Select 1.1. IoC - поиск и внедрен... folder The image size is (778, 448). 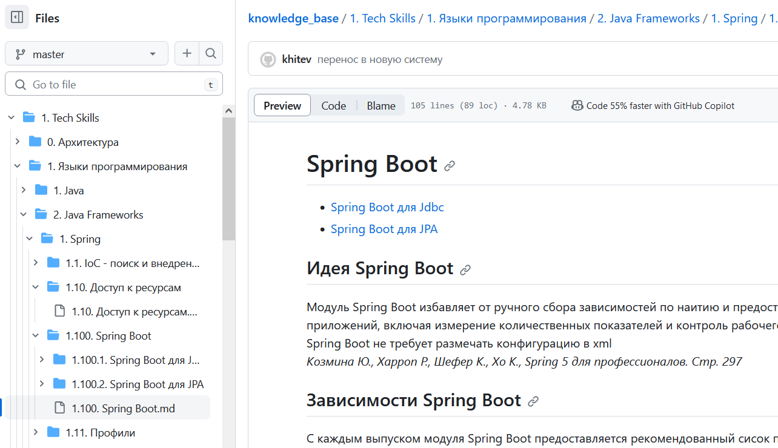pos(133,263)
